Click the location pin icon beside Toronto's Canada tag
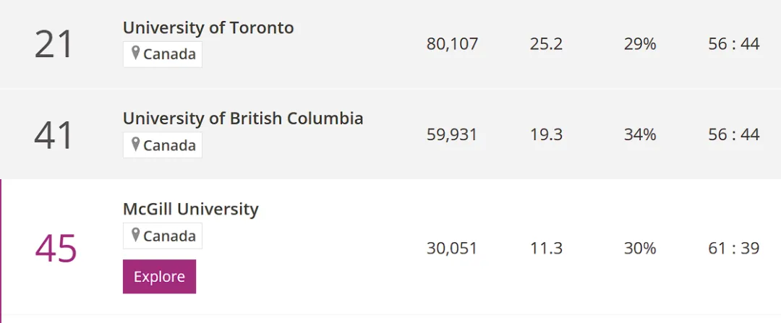Image resolution: width=781 pixels, height=323 pixels. pos(135,53)
